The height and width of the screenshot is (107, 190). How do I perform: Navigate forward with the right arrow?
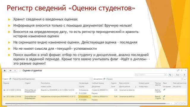coord(15,70)
